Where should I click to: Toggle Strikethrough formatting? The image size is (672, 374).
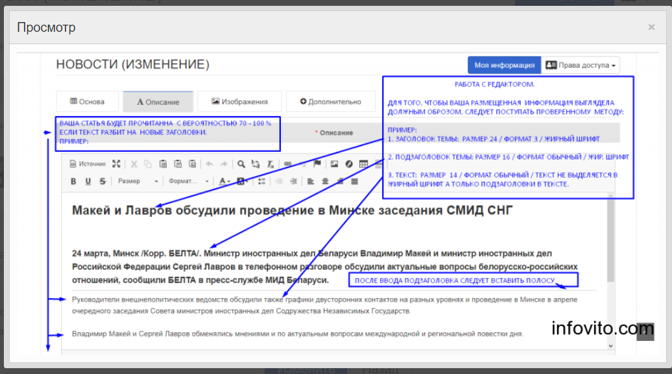coord(102,181)
